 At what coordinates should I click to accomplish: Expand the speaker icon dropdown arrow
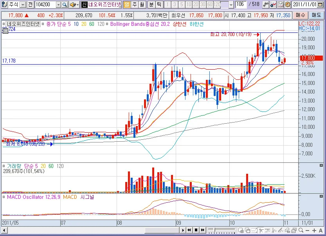77,5
